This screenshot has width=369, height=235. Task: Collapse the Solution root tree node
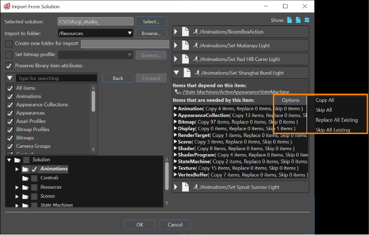(9, 160)
